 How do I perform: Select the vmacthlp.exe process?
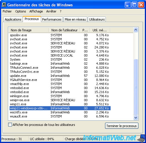tap(60, 84)
